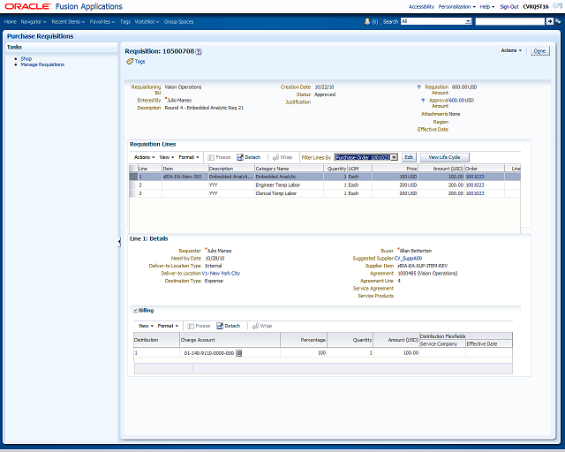Click the Percentage column header in Billing
565x452 pixels.
coord(304,340)
